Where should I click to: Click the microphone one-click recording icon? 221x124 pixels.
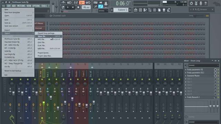pos(201,3)
